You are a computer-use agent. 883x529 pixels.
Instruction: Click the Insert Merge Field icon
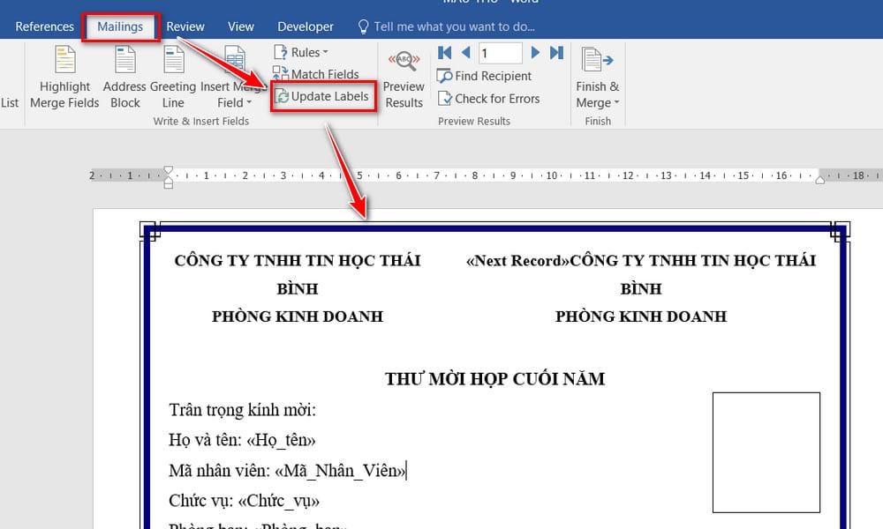[x=234, y=62]
